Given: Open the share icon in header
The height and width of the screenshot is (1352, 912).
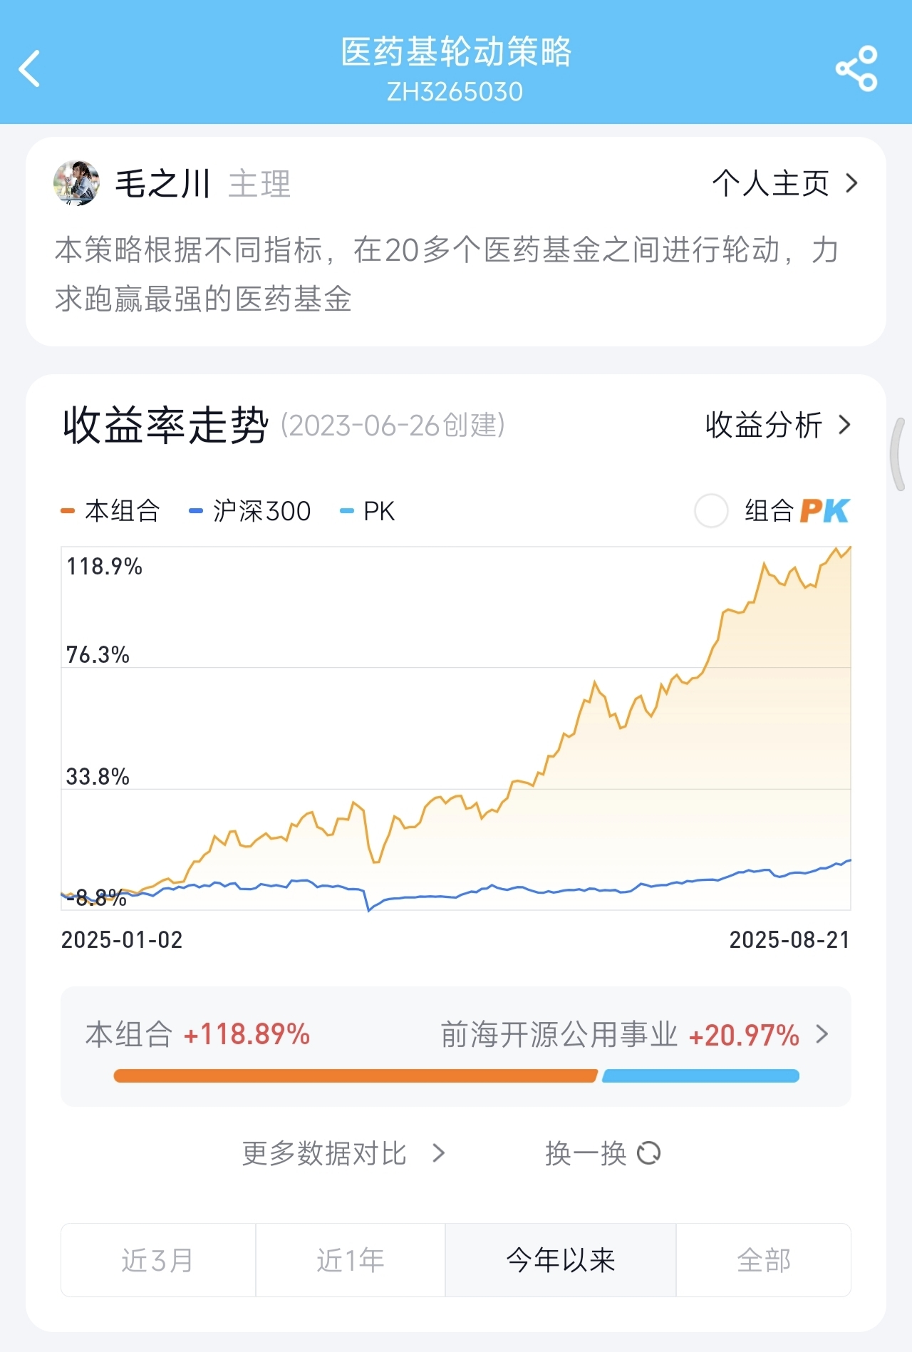Looking at the screenshot, I should (x=856, y=69).
